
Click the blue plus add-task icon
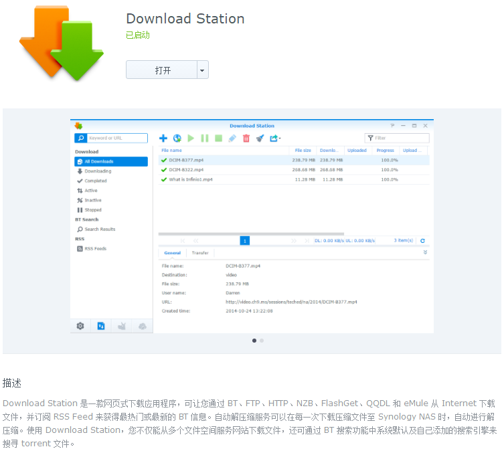[163, 139]
